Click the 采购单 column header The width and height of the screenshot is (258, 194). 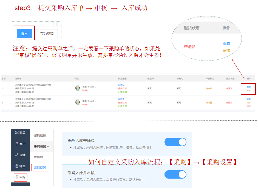click(x=18, y=79)
